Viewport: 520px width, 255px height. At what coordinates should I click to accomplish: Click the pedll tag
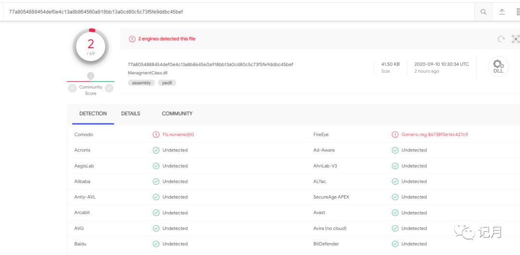click(167, 83)
